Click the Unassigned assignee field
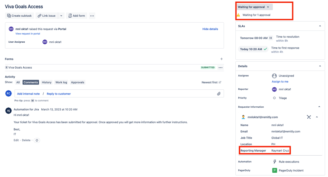Viewport: 328px width, 177px height. (283, 76)
